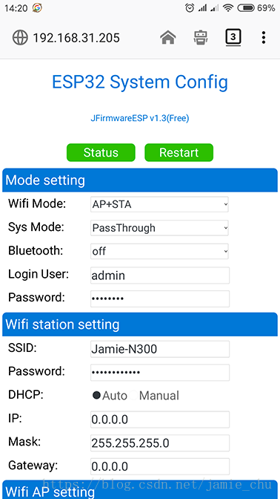Screen dimensions: 280x499
Task: Tap the alarm clock status bar icon
Action: point(190,8)
